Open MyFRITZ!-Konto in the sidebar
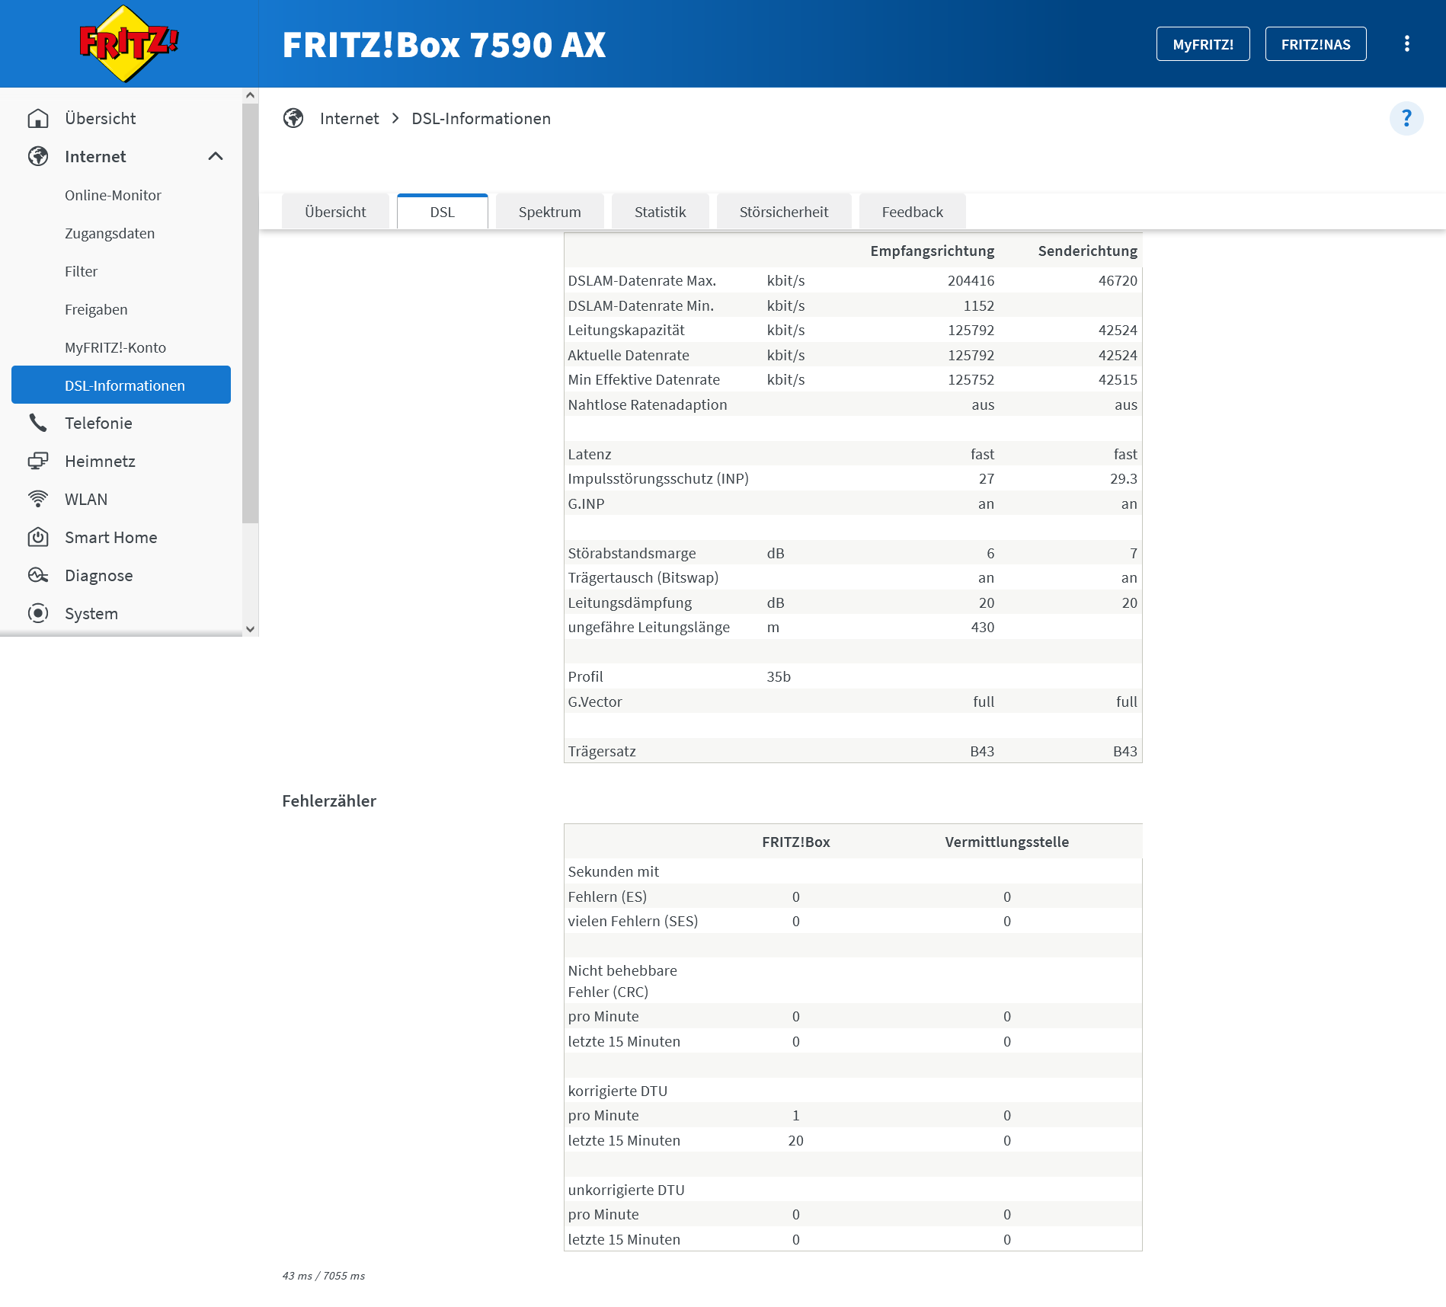This screenshot has width=1446, height=1307. click(115, 347)
